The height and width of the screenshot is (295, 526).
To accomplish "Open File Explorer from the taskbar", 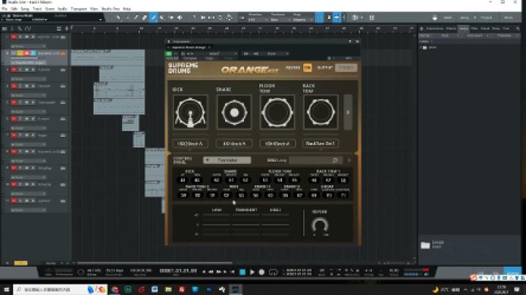I will pyautogui.click(x=169, y=289).
